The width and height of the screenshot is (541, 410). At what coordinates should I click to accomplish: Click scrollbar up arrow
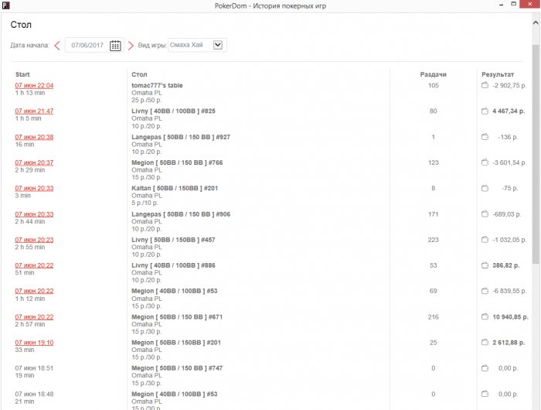tap(536, 22)
